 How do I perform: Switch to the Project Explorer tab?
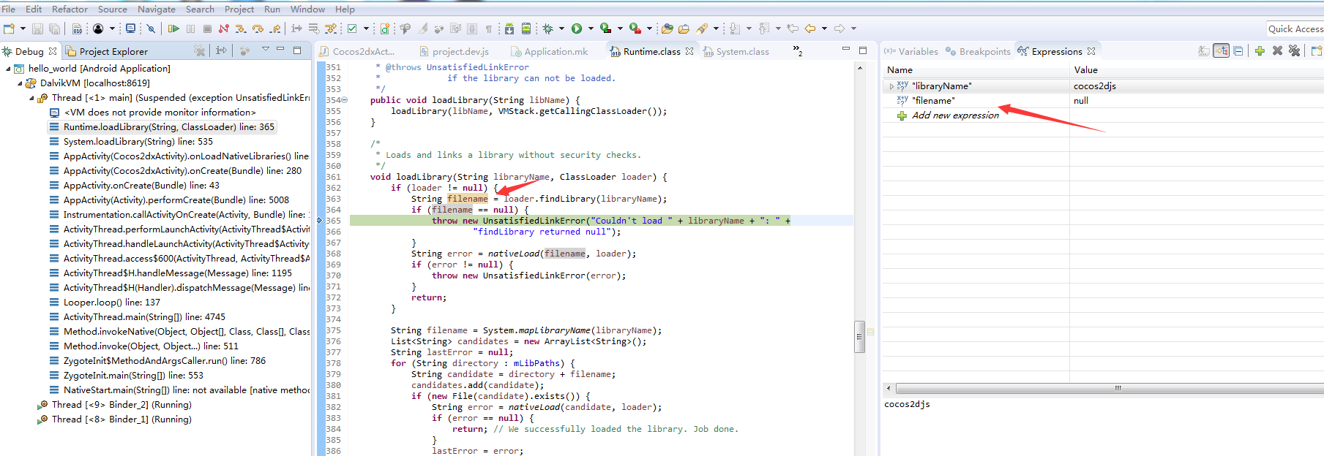tap(107, 51)
